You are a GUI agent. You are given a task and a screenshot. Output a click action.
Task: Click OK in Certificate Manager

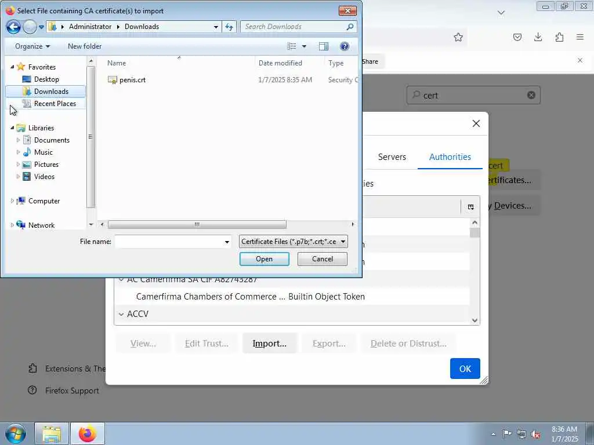(x=465, y=369)
